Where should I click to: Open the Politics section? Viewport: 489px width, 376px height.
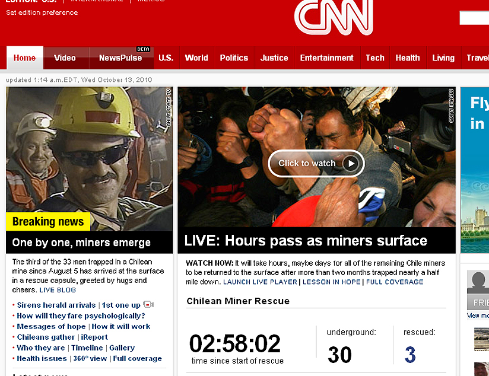pos(234,58)
